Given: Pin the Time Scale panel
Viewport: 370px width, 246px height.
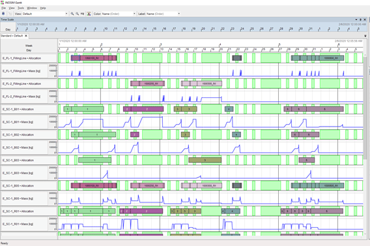Looking at the screenshot, I should coord(361,20).
